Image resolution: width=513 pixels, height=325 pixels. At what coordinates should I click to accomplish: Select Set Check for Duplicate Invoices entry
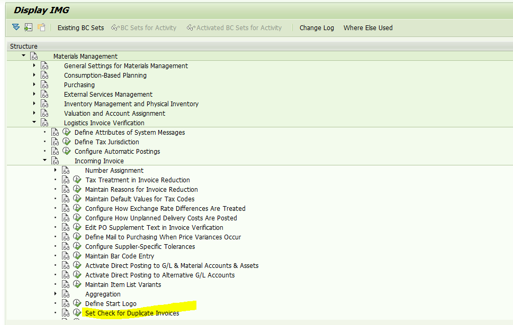point(132,313)
